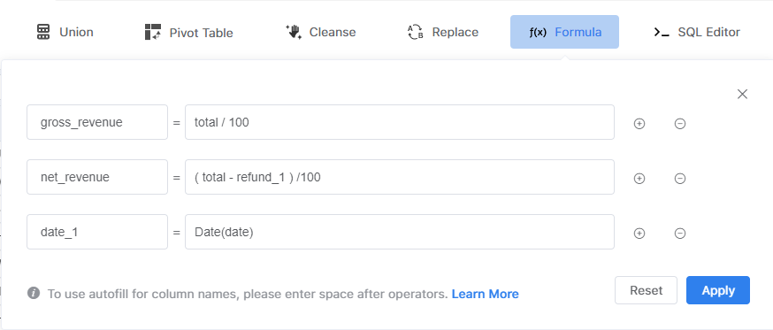Add a row after gross_revenue formula
This screenshot has width=773, height=330.
[x=639, y=124]
